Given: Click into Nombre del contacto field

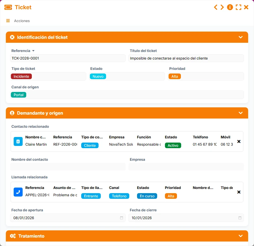Looking at the screenshot, I should [x=68, y=167].
